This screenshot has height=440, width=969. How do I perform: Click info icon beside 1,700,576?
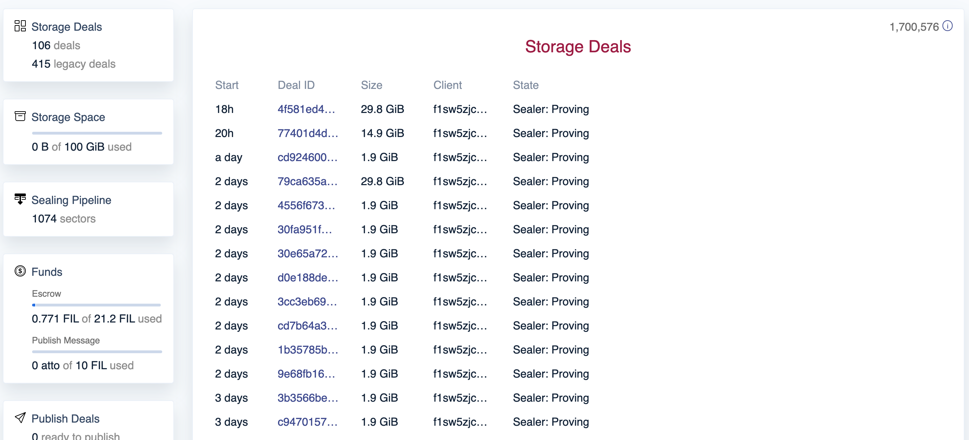coord(948,26)
